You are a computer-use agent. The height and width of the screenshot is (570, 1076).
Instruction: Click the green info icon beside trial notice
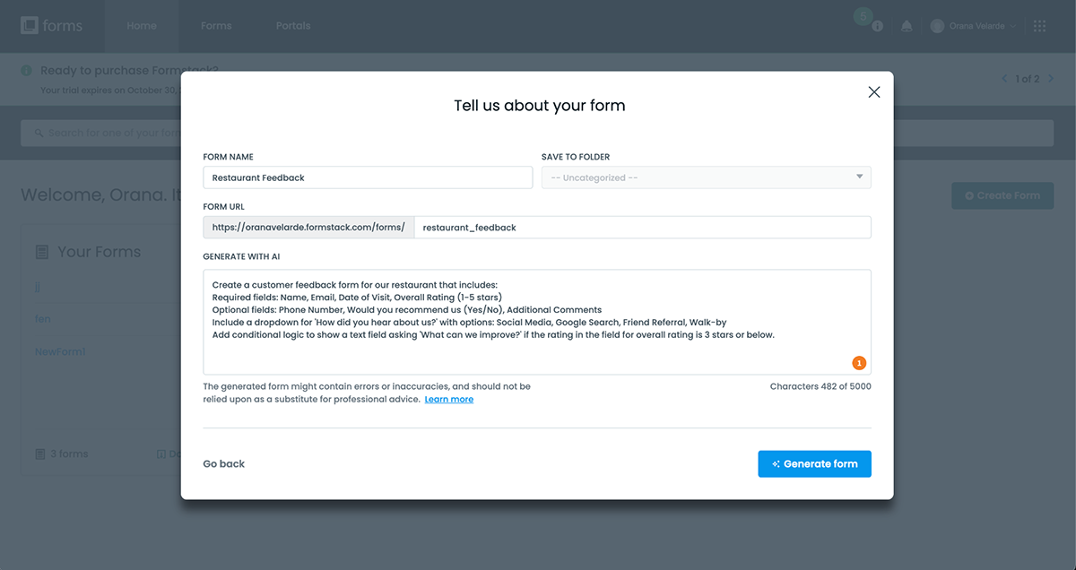(27, 70)
